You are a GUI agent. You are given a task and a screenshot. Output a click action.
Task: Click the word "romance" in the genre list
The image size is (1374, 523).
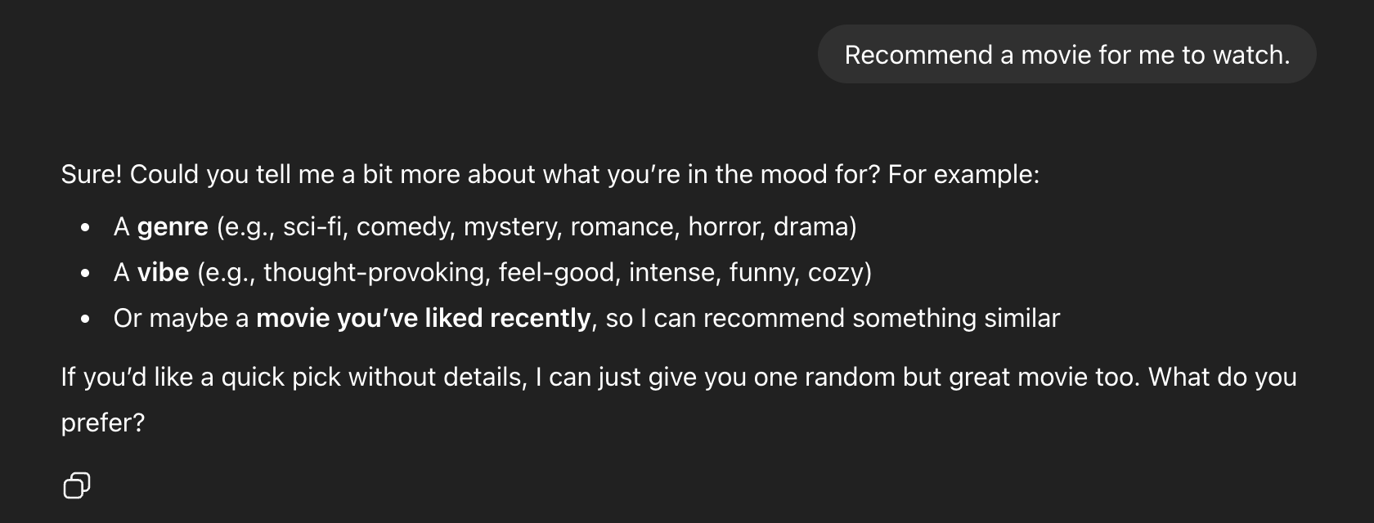coord(623,226)
